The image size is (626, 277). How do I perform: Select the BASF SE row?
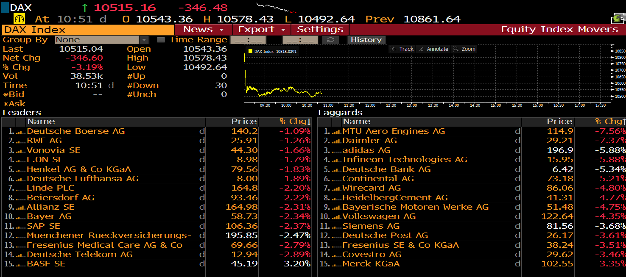pos(156,264)
